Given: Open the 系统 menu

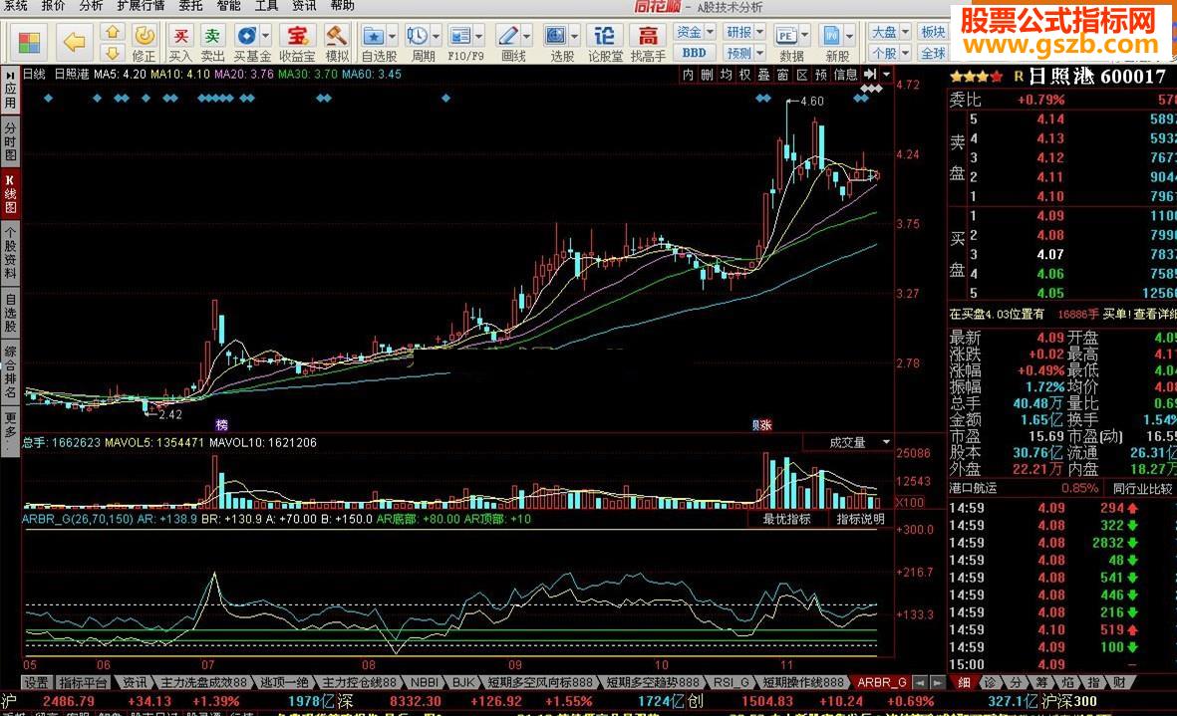Looking at the screenshot, I should [x=15, y=6].
